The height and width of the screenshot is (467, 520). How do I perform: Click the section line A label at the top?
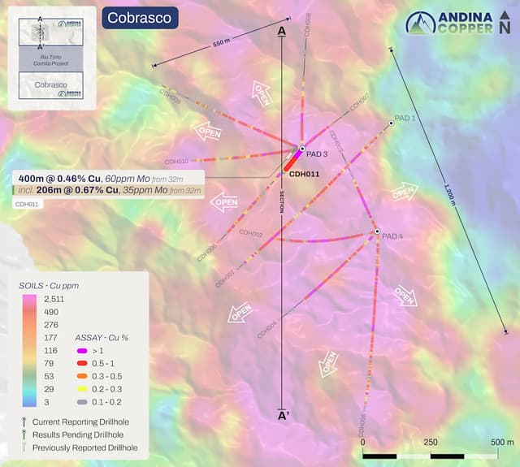282,31
